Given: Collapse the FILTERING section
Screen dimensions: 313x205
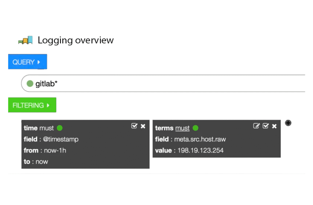Looking at the screenshot, I should [x=32, y=105].
